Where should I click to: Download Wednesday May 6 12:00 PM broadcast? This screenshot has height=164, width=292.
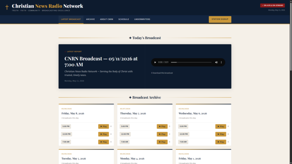[228, 134]
